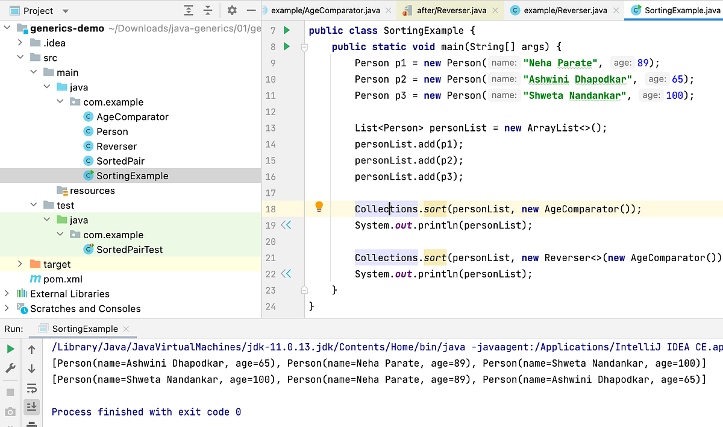Open the Project view switcher dropdown
This screenshot has width=723, height=427.
(65, 10)
